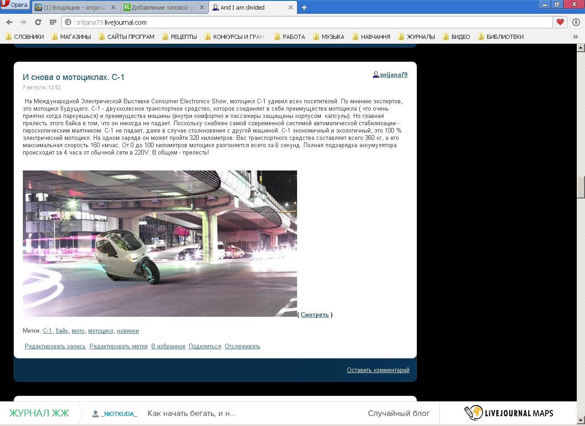Screen dimensions: 585x426
Task: Expand hidden bookmarks with double chevron
Action: point(575,37)
